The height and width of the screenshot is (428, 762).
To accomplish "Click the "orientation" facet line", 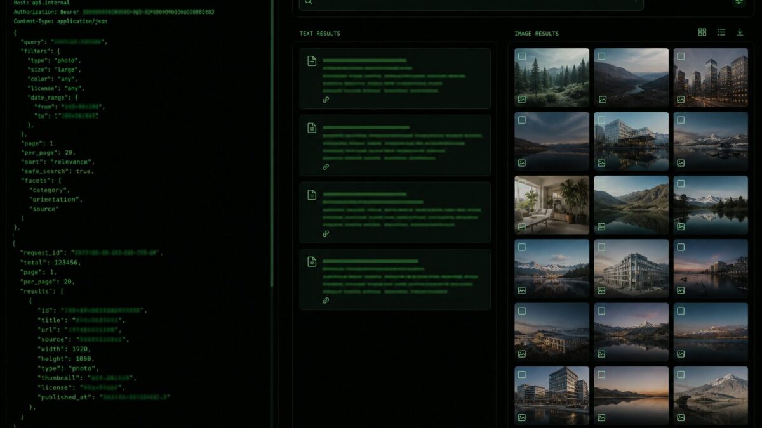I will 55,200.
